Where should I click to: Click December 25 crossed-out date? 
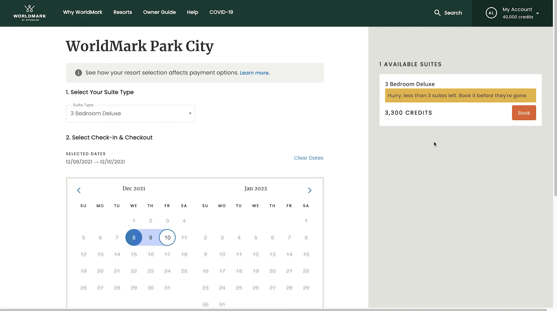[x=184, y=271]
